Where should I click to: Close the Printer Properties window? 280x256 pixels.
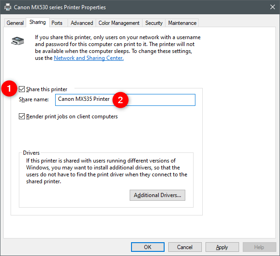(x=273, y=7)
